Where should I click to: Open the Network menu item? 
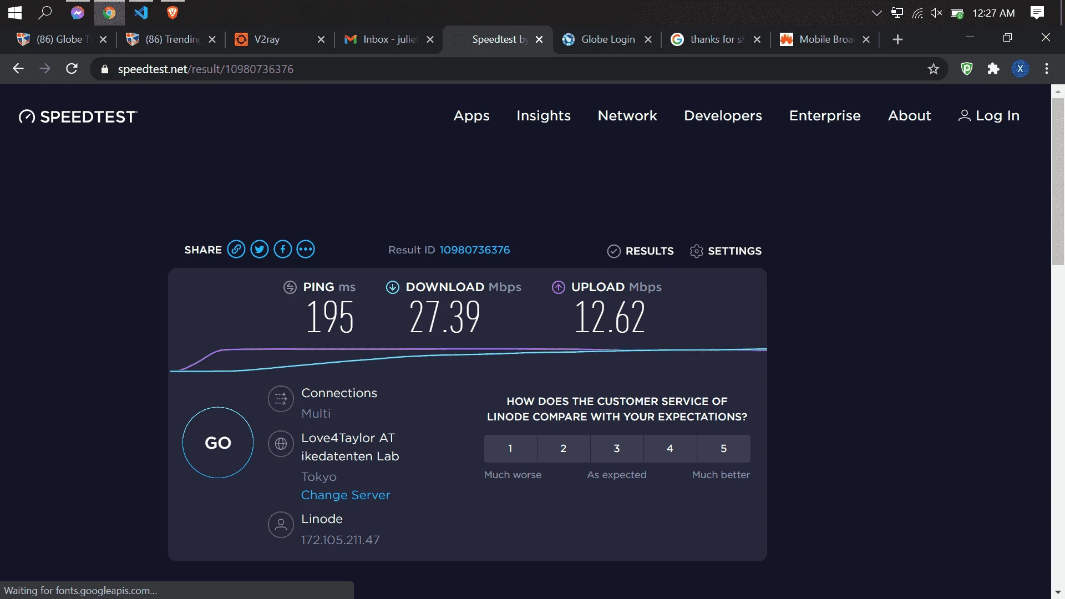click(x=627, y=116)
